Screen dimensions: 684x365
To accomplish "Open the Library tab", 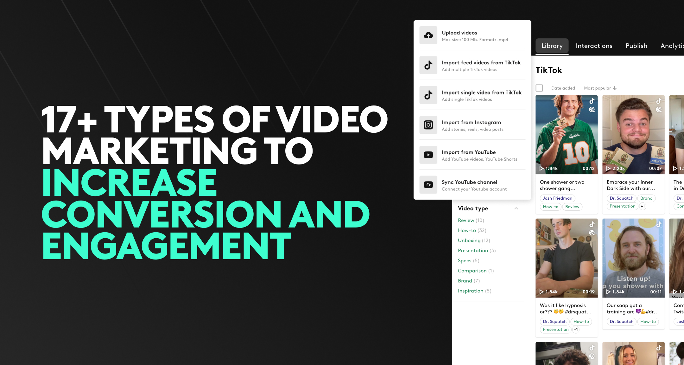I will point(552,46).
